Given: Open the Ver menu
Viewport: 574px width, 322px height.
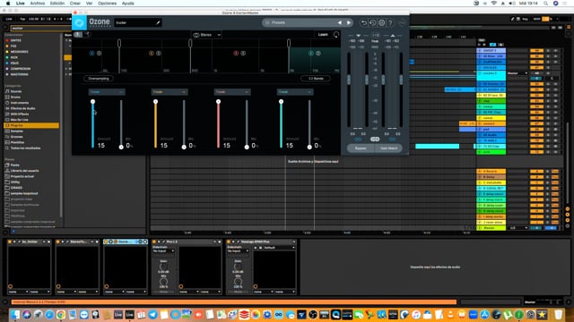Looking at the screenshot, I should (x=90, y=4).
